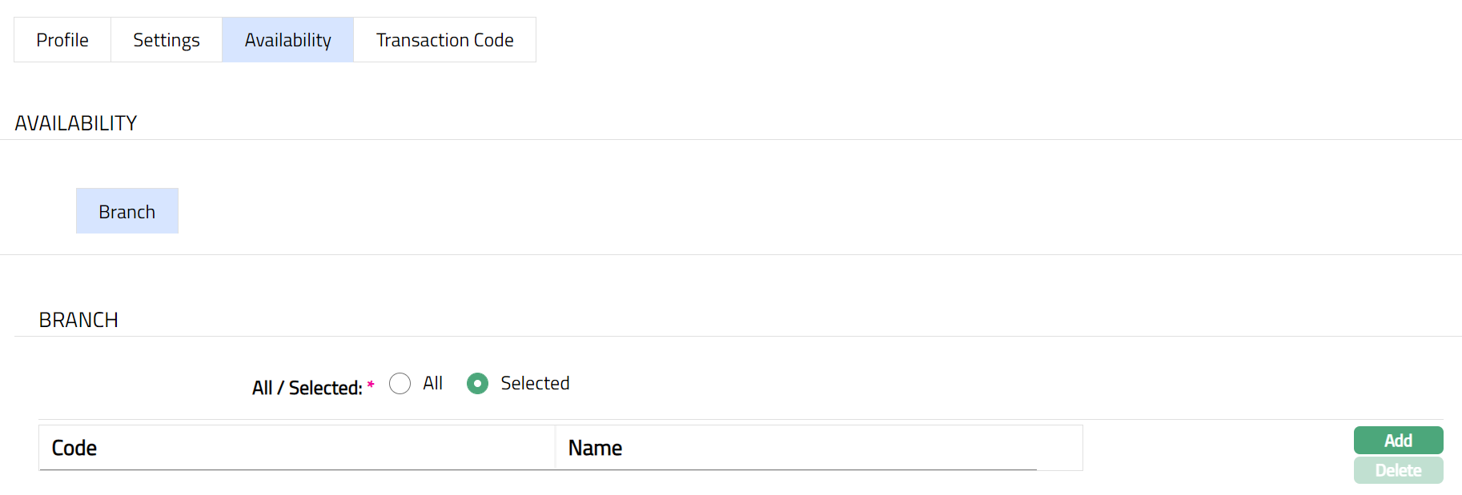Click the Branch sub-tab
The width and height of the screenshot is (1462, 495).
point(127,212)
